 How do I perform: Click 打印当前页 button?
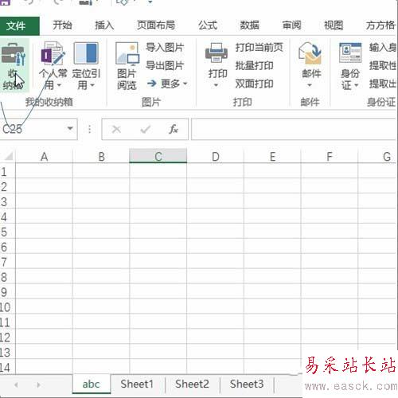pos(259,48)
